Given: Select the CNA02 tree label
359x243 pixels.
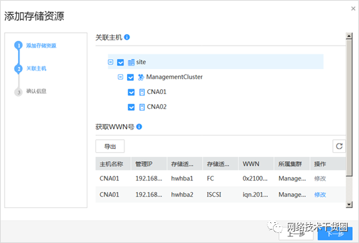Looking at the screenshot, I should pyautogui.click(x=157, y=107).
